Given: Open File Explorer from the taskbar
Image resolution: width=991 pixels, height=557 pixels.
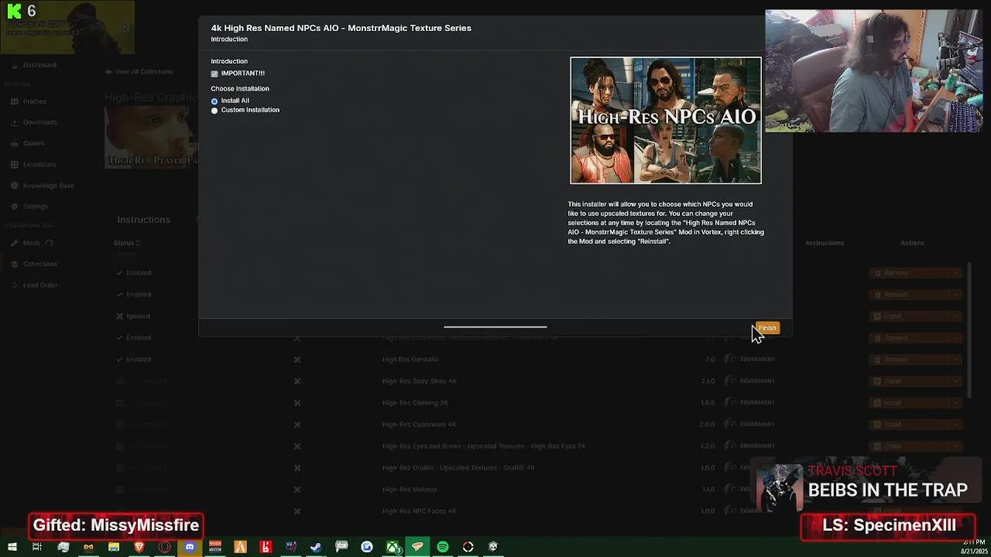Looking at the screenshot, I should tap(114, 547).
